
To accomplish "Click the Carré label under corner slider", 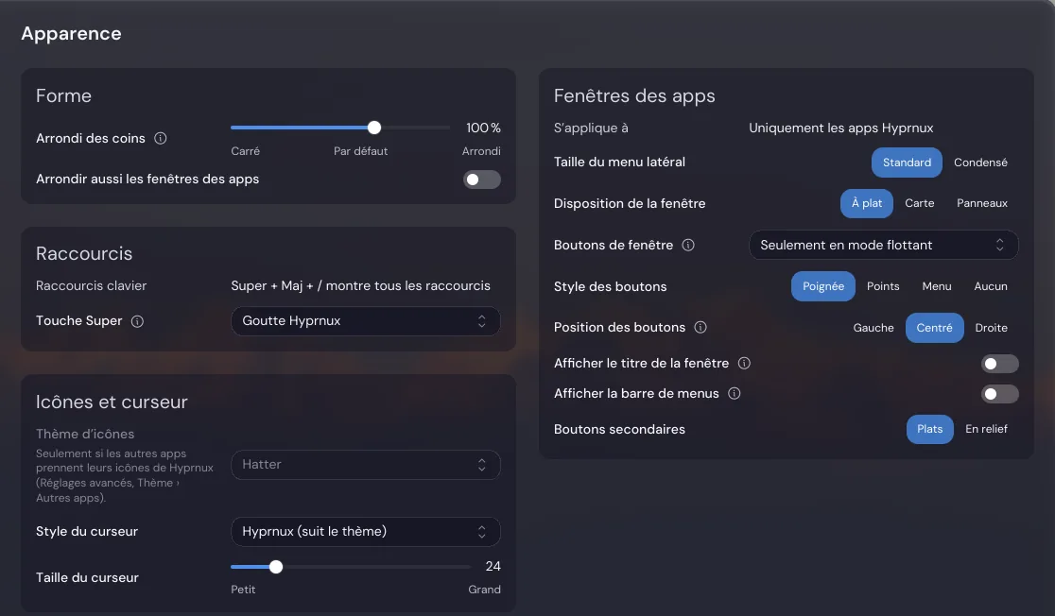I will point(245,151).
